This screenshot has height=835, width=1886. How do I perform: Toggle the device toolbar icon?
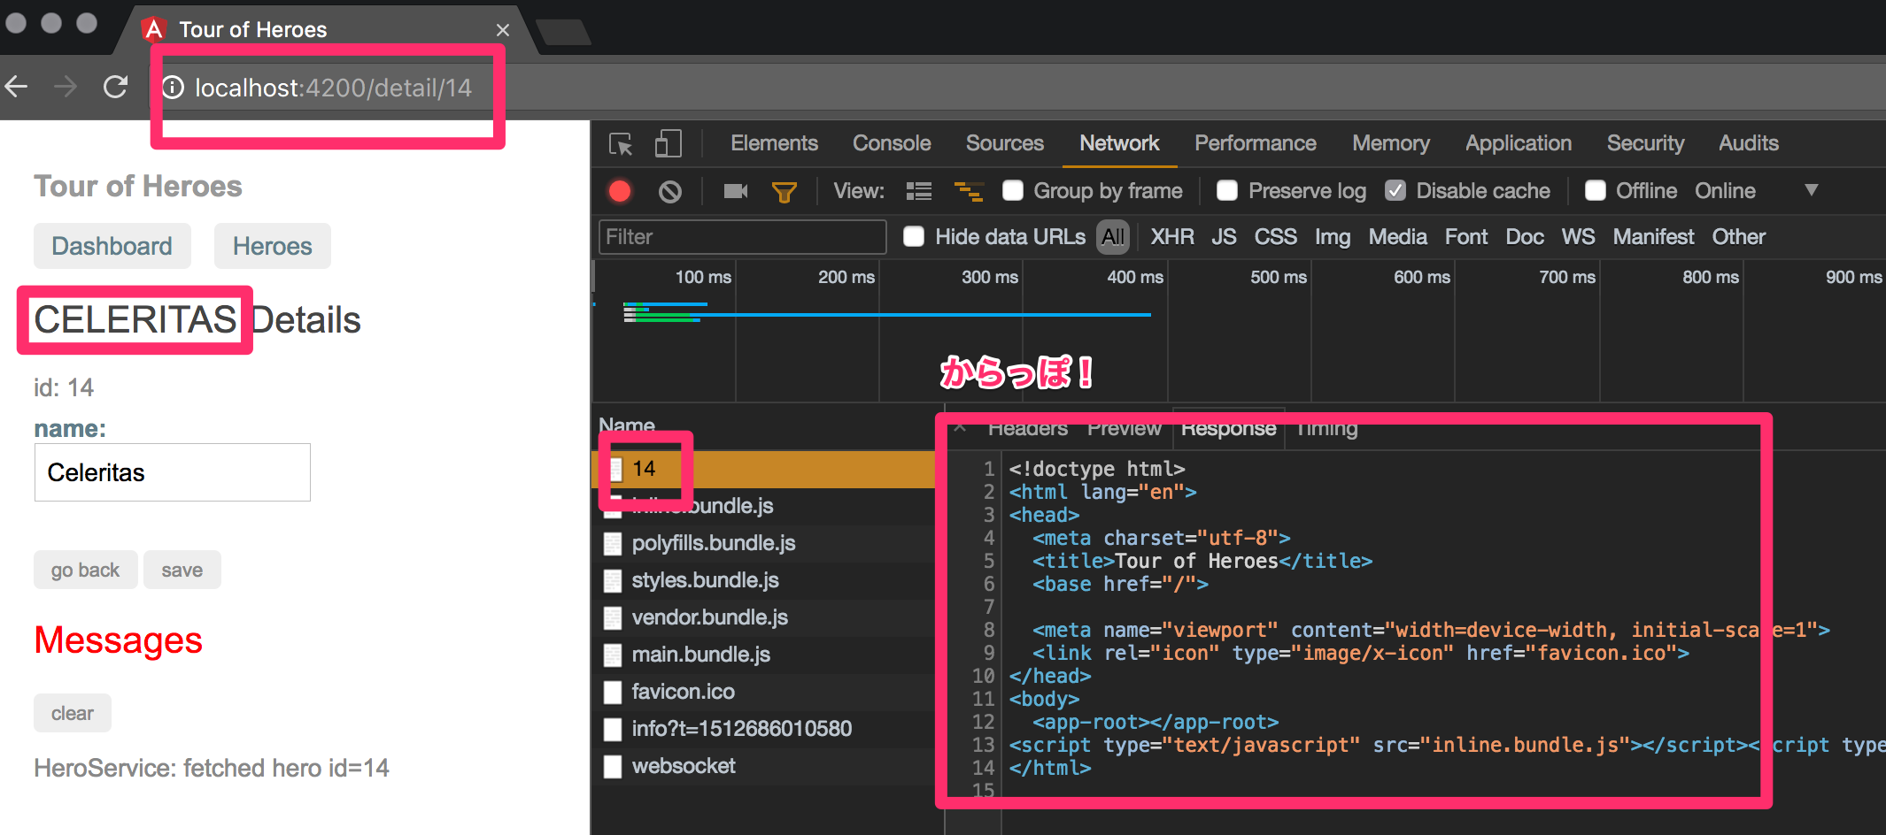[669, 143]
